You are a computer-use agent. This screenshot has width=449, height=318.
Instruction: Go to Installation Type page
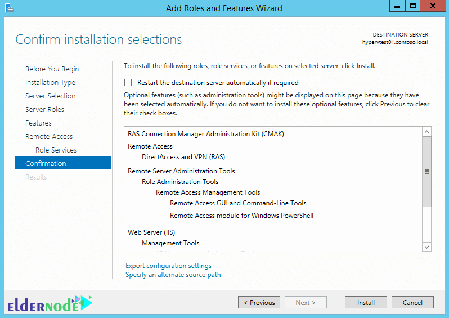[x=51, y=83]
